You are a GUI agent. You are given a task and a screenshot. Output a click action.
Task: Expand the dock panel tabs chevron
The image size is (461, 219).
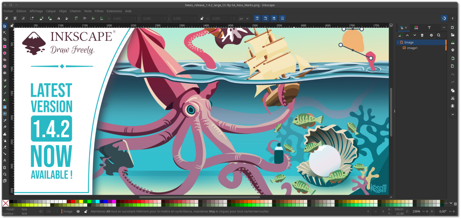coord(443,27)
